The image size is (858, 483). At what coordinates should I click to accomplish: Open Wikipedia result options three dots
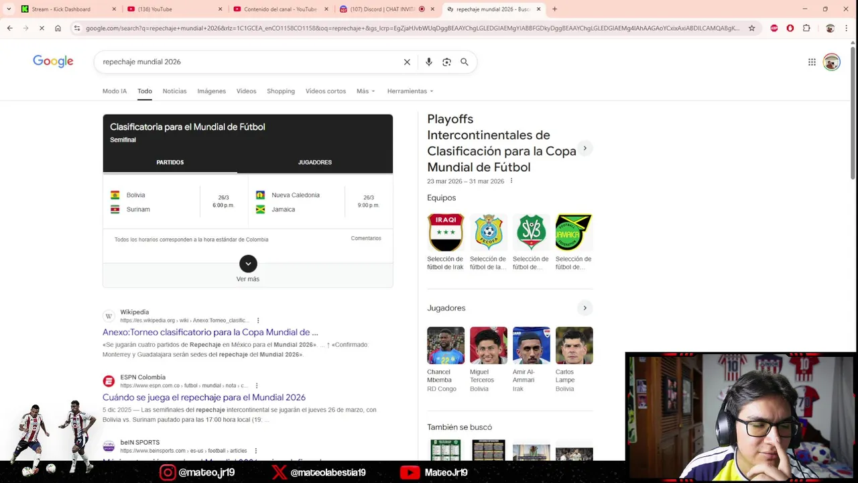(x=258, y=321)
